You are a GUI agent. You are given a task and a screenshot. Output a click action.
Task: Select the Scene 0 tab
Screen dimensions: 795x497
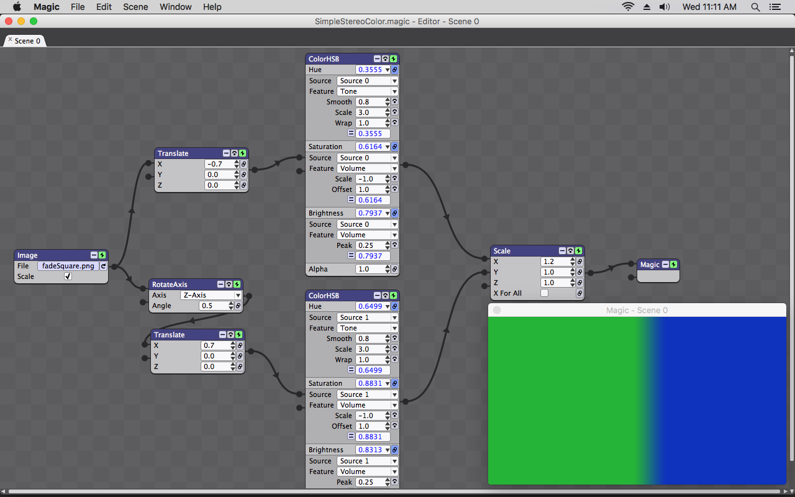[x=27, y=41]
